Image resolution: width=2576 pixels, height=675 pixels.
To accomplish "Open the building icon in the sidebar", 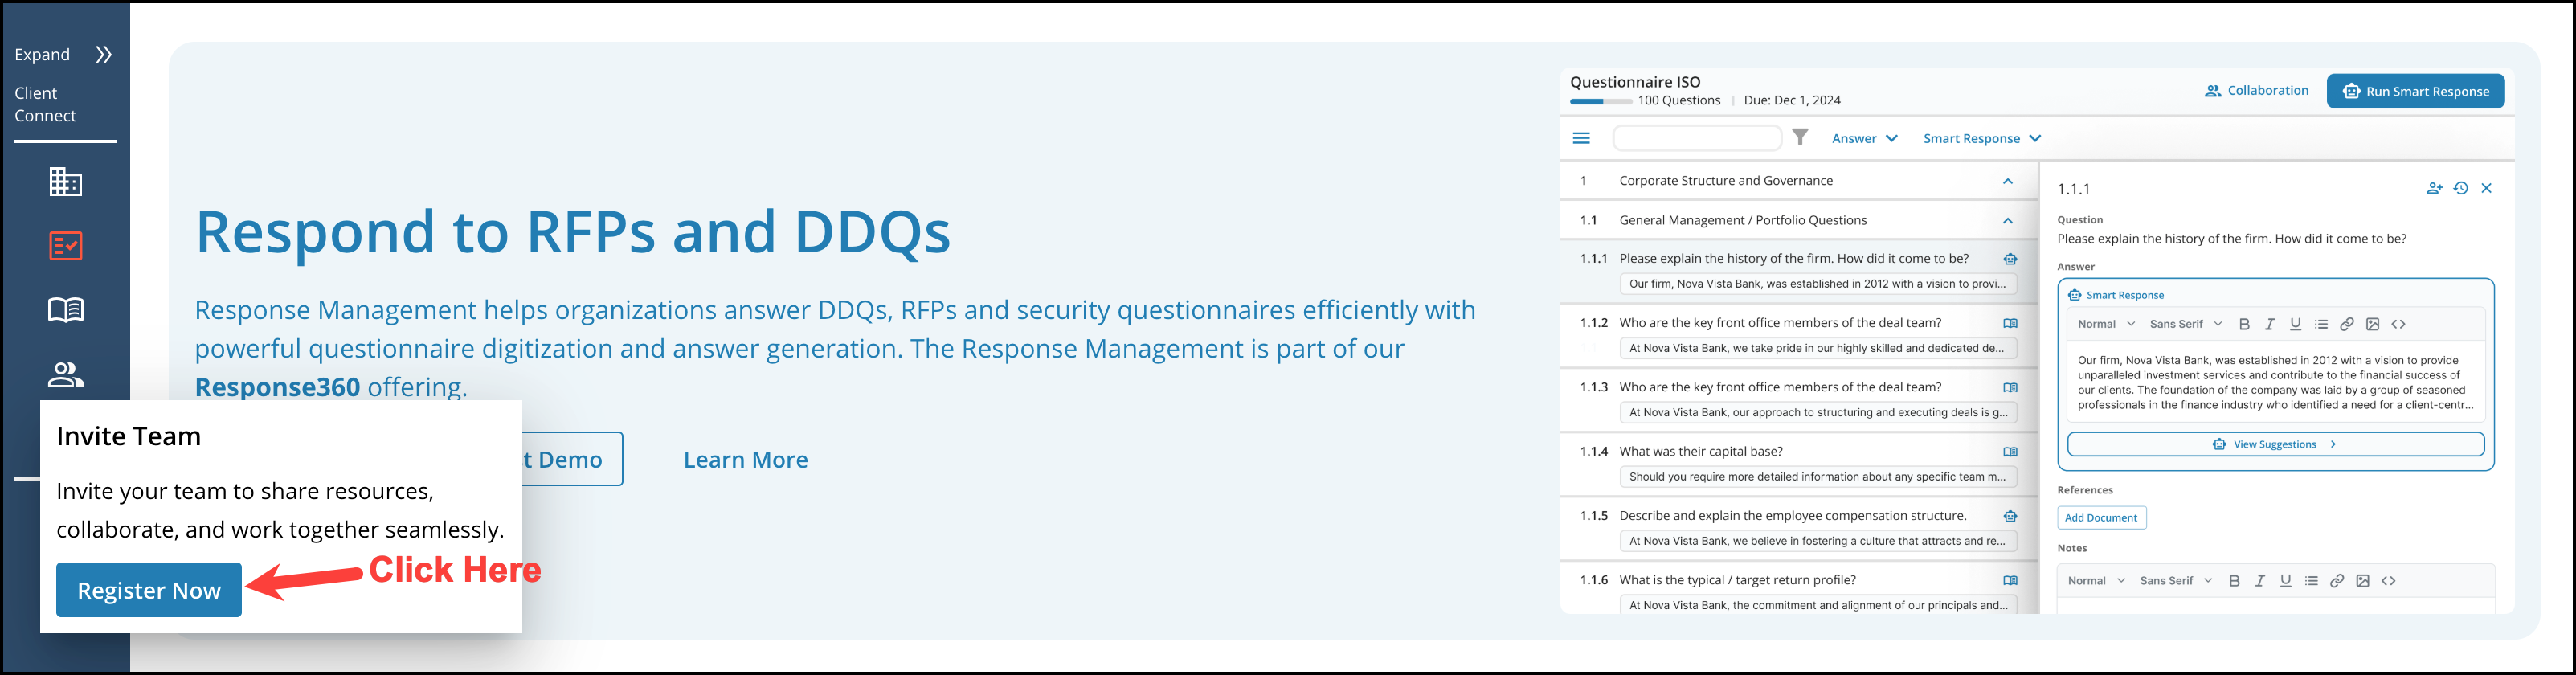I will (66, 182).
